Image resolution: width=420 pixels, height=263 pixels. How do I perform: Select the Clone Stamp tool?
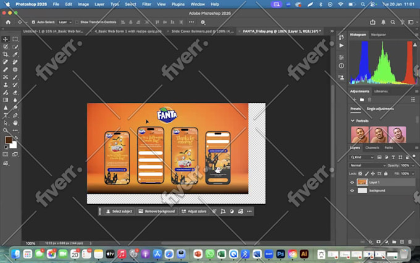6,85
